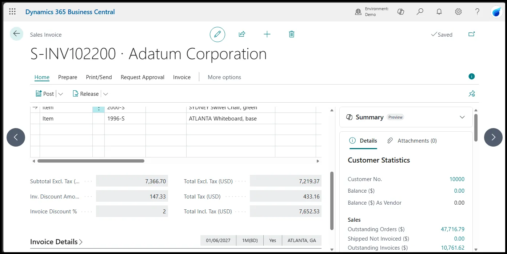
Task: Click the Total Excl. Tax (USD) field
Action: coord(286,181)
